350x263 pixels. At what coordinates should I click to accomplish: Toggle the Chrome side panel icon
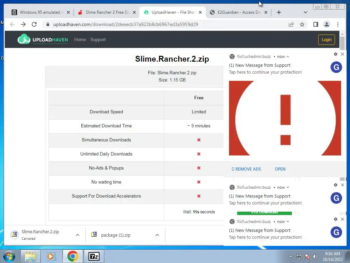(x=315, y=24)
